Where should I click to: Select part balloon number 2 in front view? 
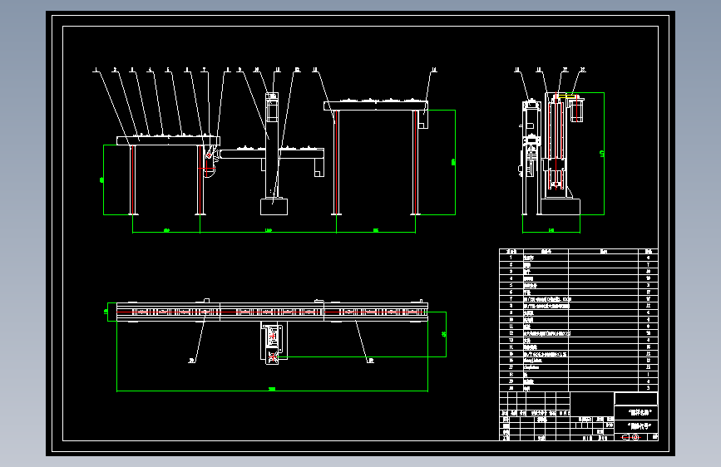point(115,70)
